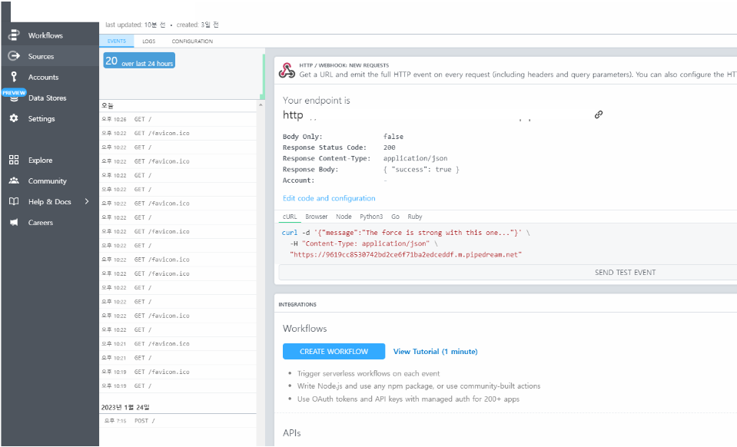Image resolution: width=737 pixels, height=447 pixels.
Task: Click the webhook logo icon
Action: tap(287, 71)
